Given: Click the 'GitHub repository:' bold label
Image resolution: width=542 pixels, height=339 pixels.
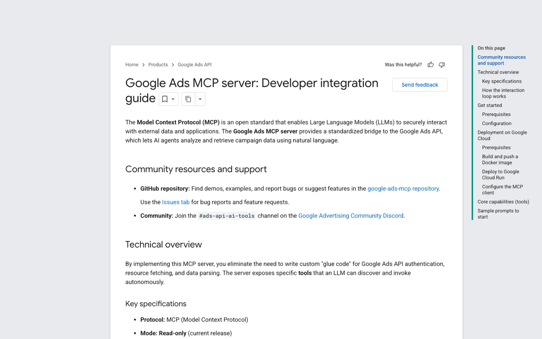Looking at the screenshot, I should [x=165, y=189].
